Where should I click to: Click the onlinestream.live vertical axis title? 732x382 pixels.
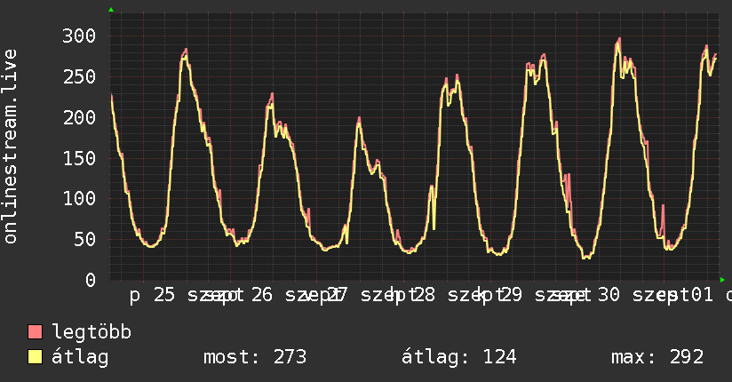11,147
